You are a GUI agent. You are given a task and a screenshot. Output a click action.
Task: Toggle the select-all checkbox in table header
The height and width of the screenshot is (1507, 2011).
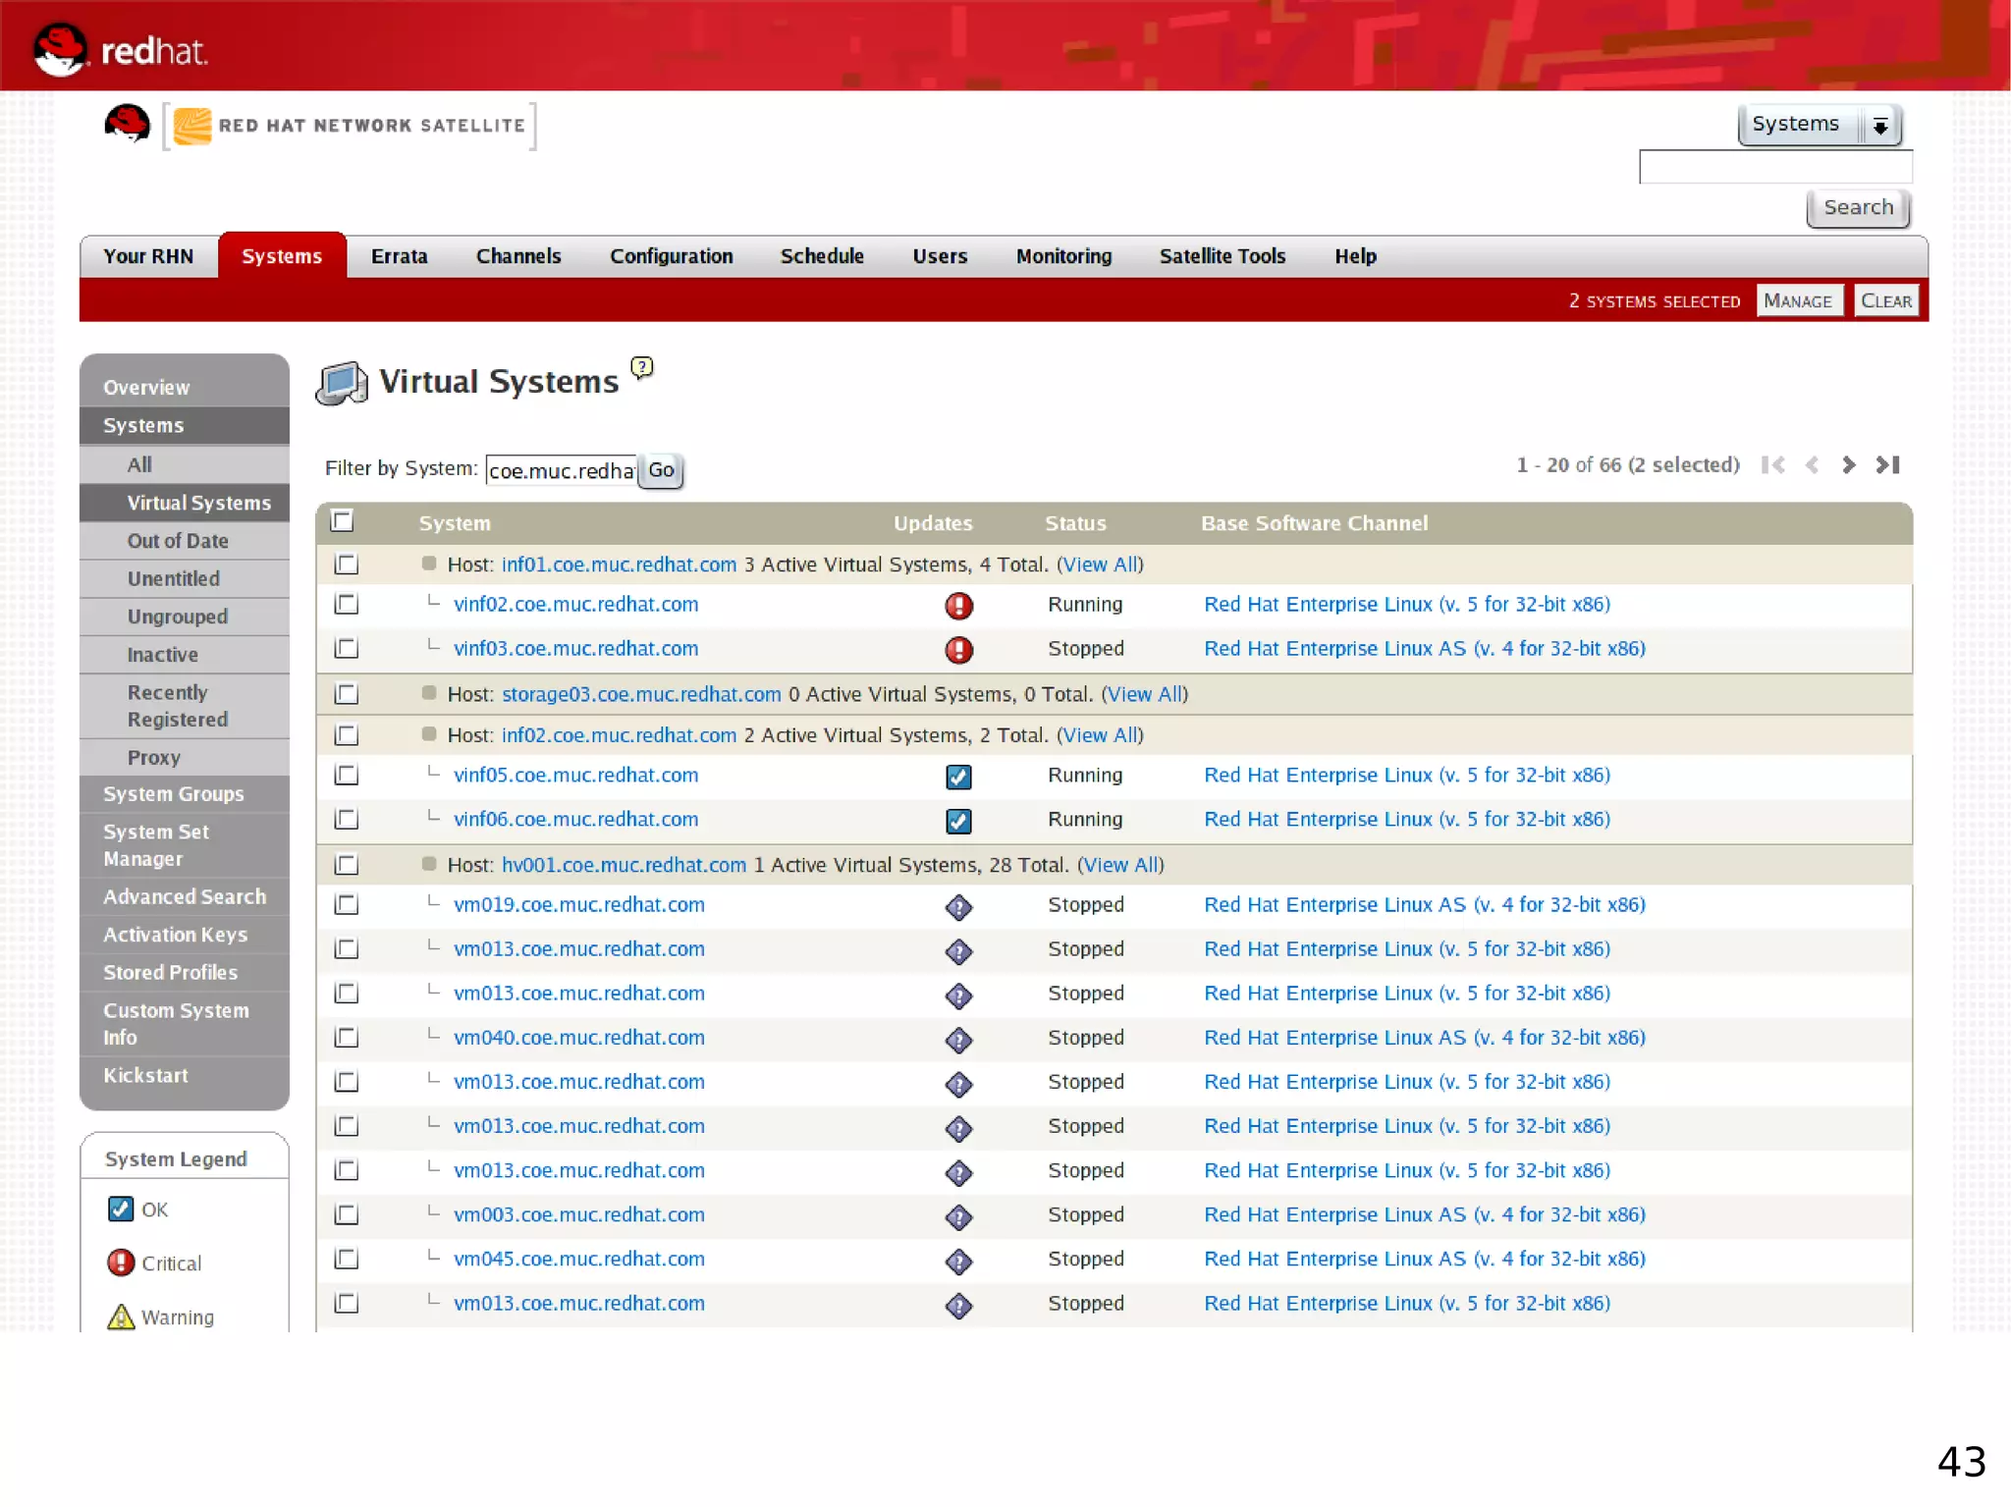(x=343, y=521)
